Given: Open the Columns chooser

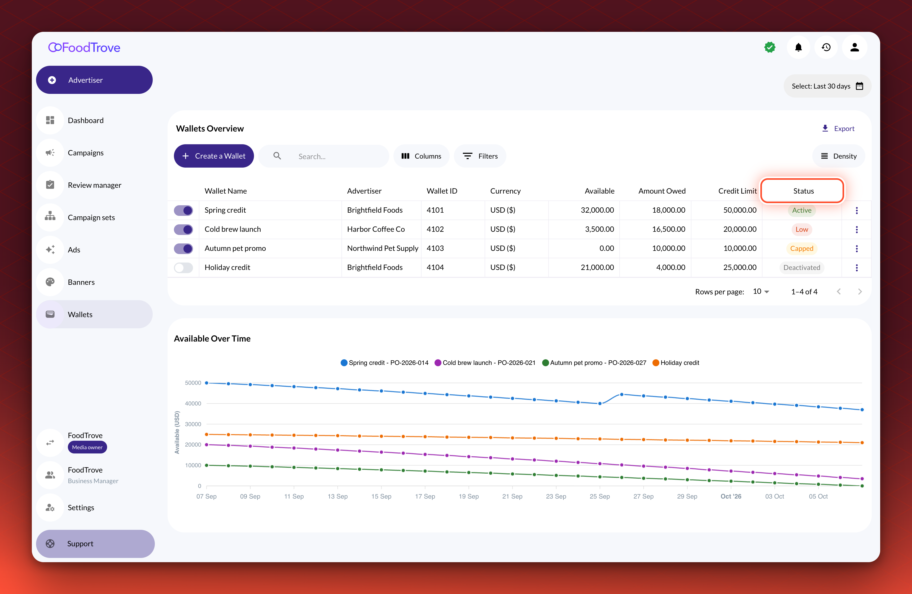Looking at the screenshot, I should [421, 156].
